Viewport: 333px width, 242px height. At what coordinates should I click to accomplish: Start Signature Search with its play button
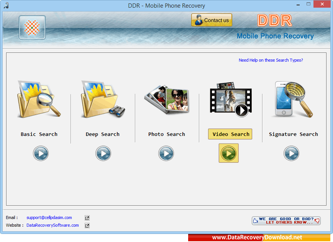coord(291,153)
